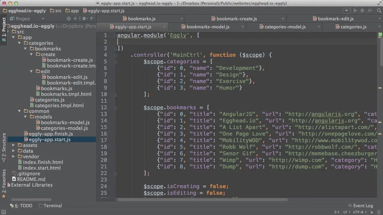Expand the data folder
The height and width of the screenshot is (215, 383).
tap(13, 151)
